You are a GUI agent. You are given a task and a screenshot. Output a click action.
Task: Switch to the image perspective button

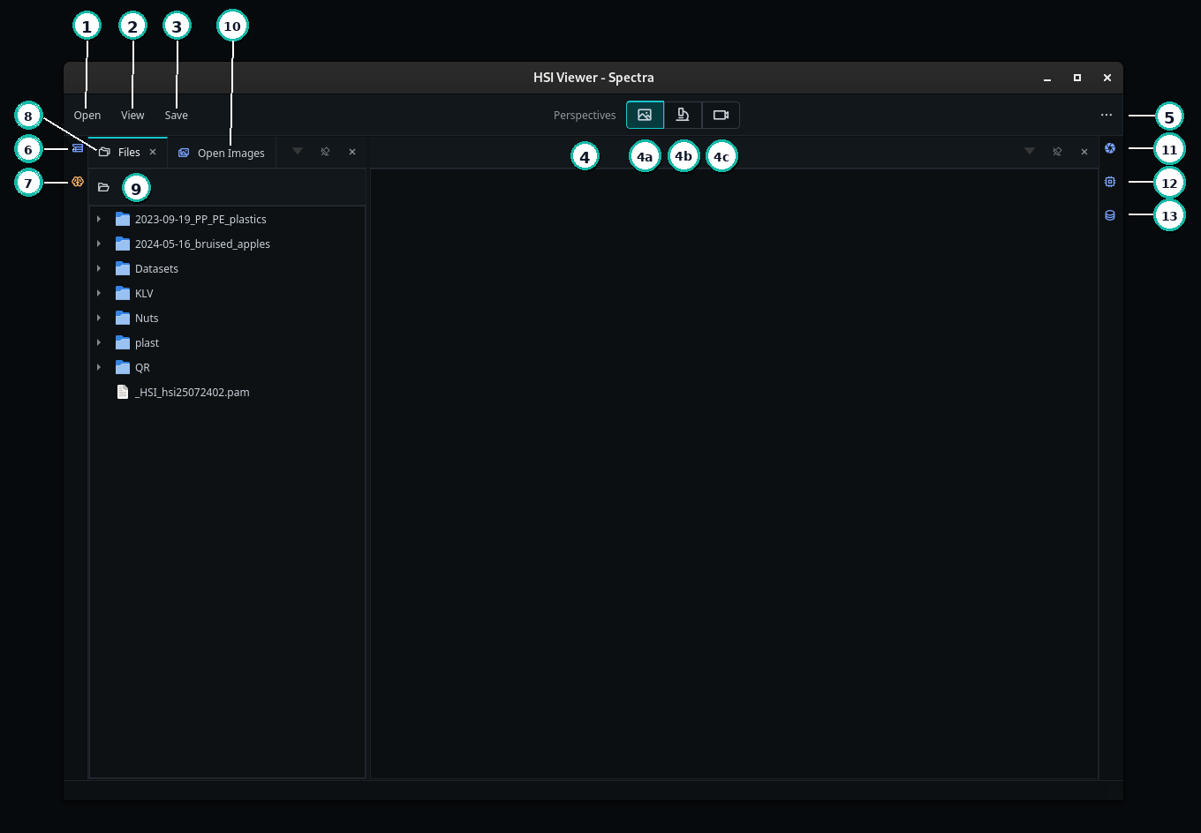tap(645, 115)
